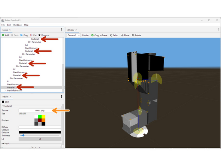The image size is (221, 166).
Task: Toggle the Lock button in Details
Action: (x=6, y=102)
